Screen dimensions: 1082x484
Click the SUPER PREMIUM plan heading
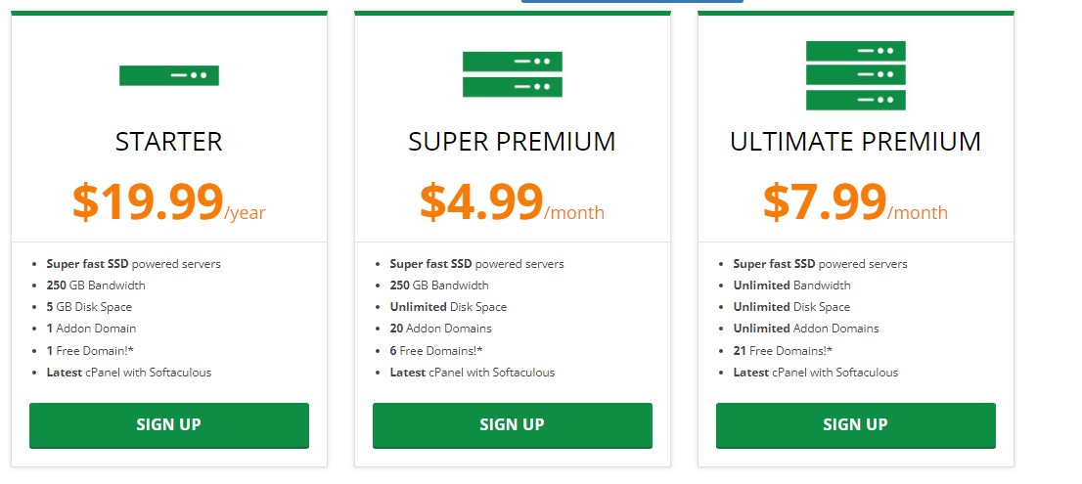[x=513, y=142]
